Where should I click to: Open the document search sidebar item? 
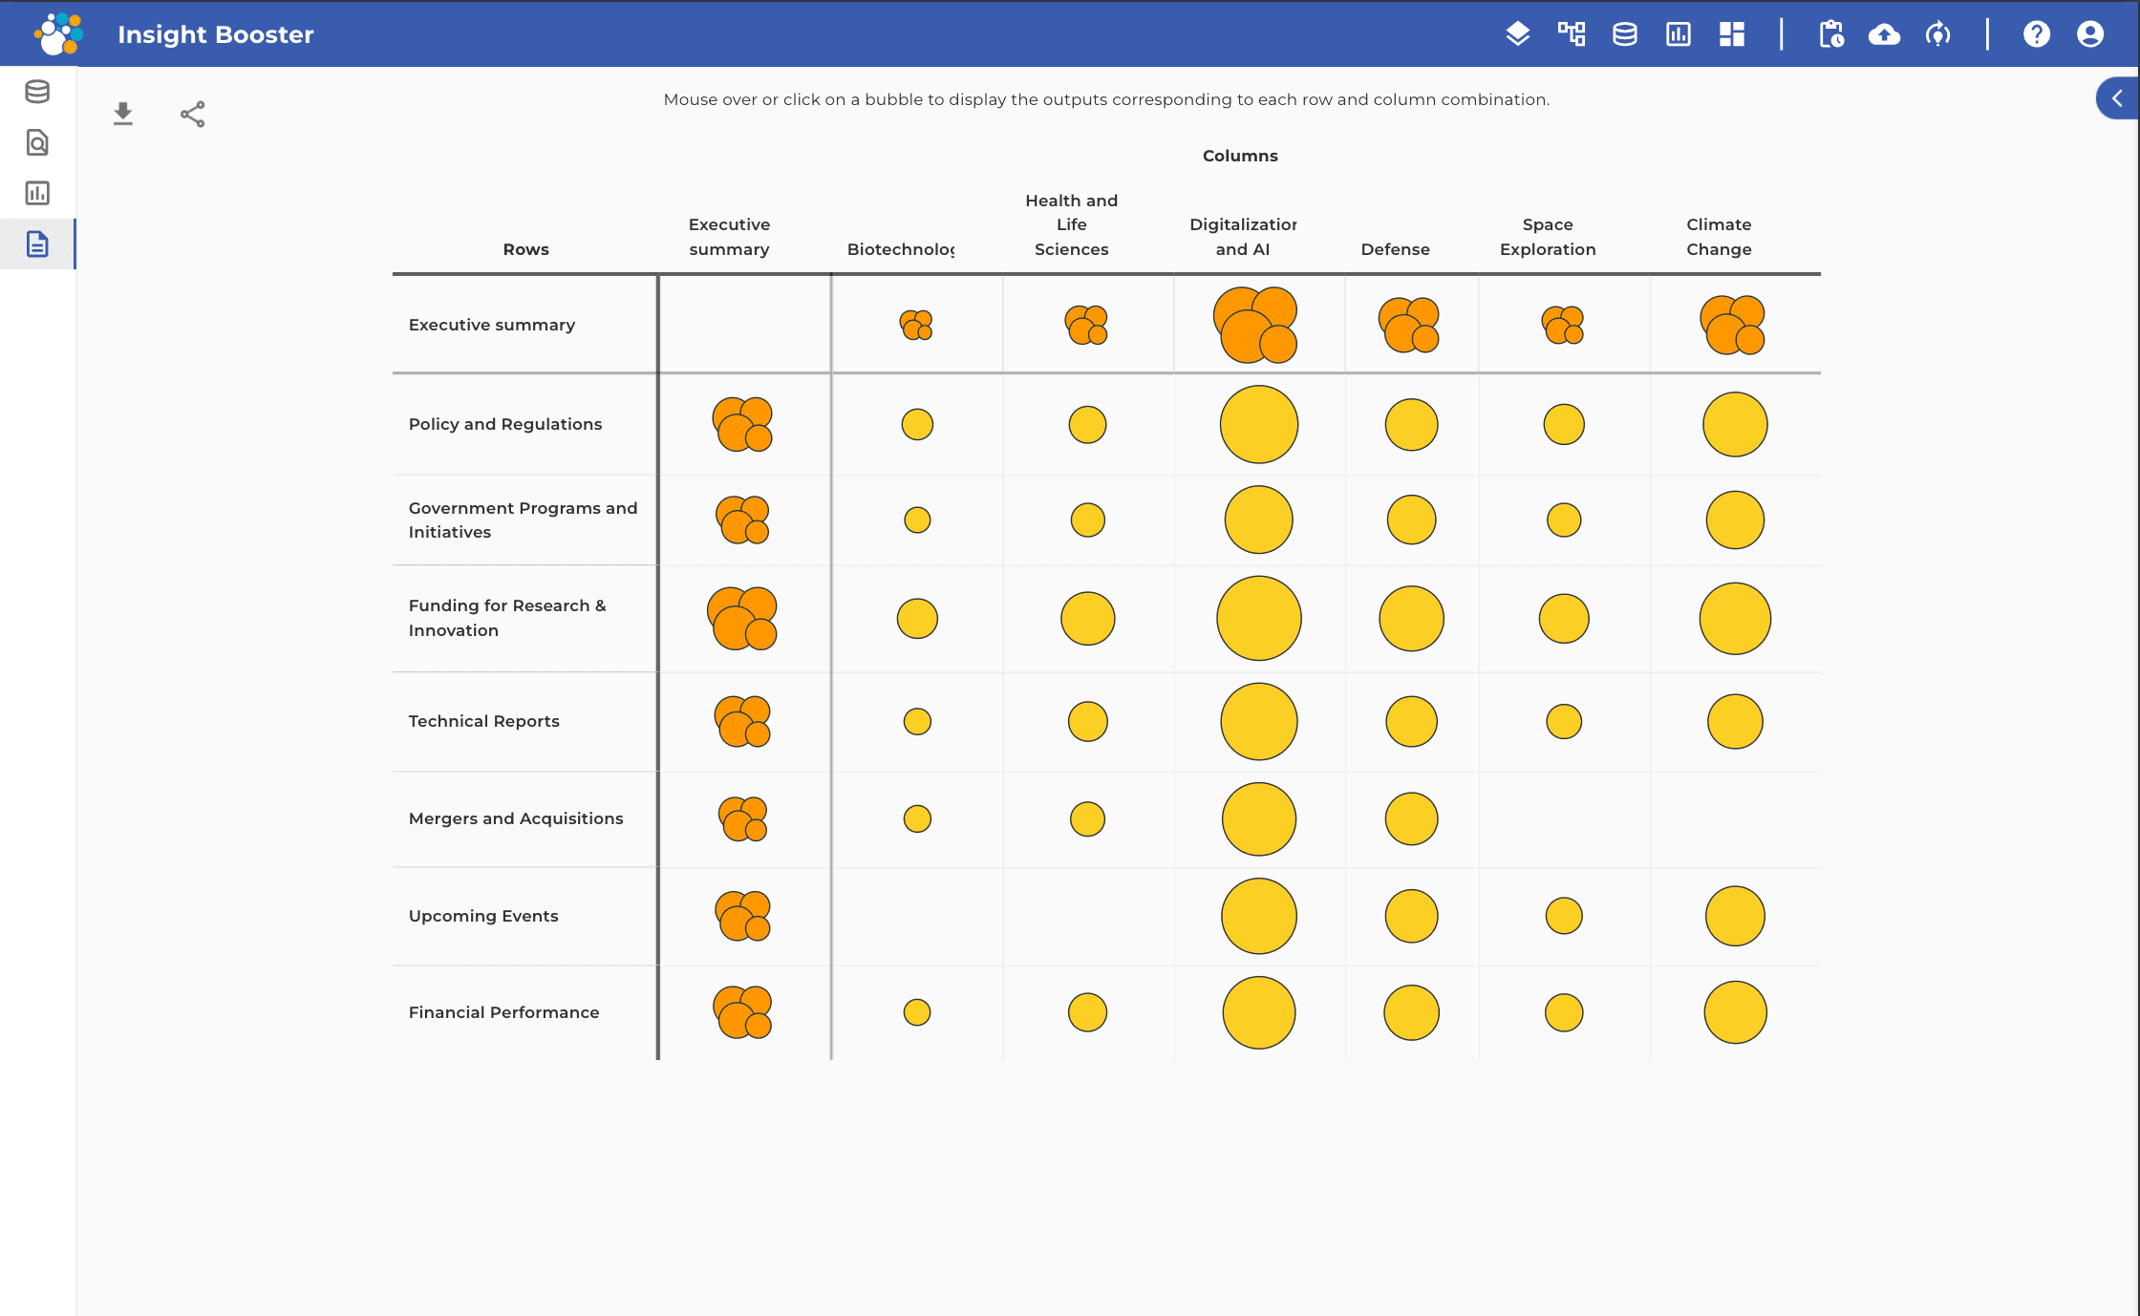click(x=37, y=142)
